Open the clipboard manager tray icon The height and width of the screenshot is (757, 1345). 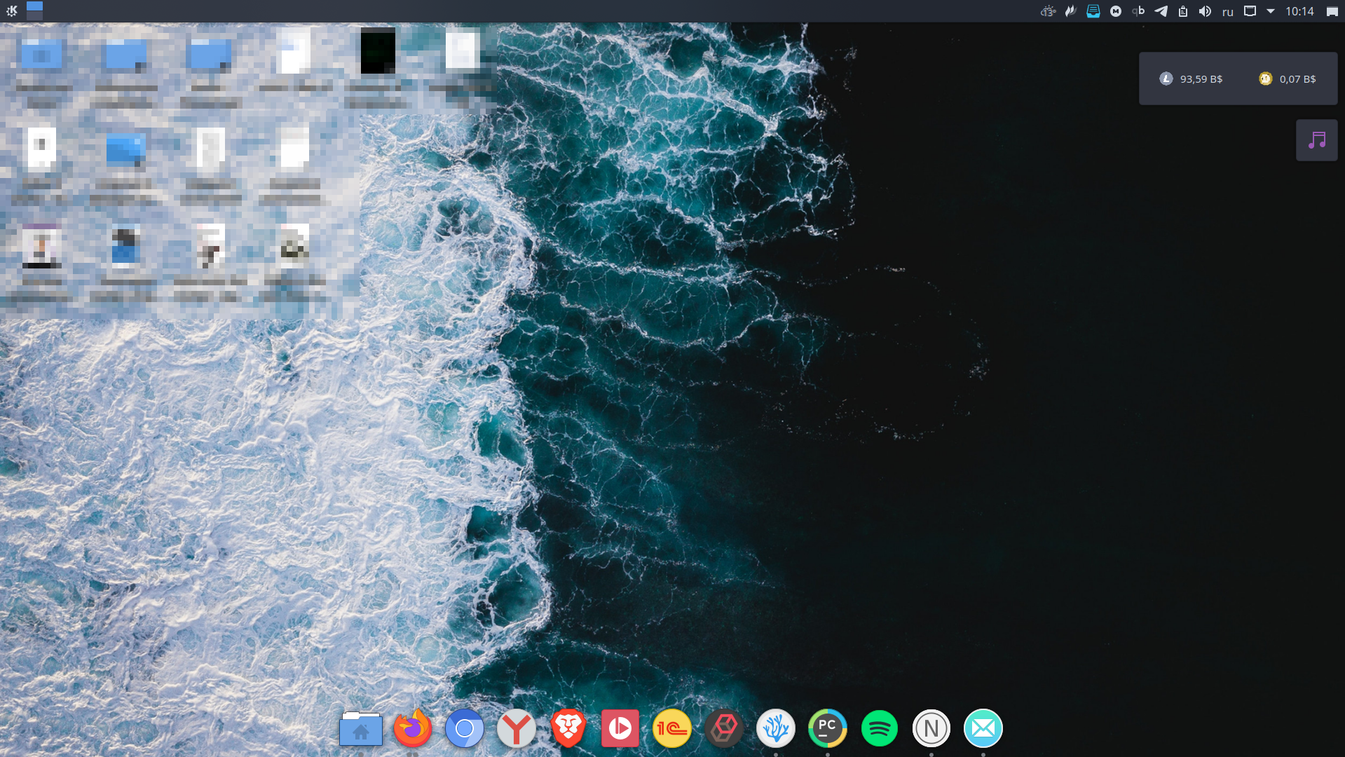1183,11
